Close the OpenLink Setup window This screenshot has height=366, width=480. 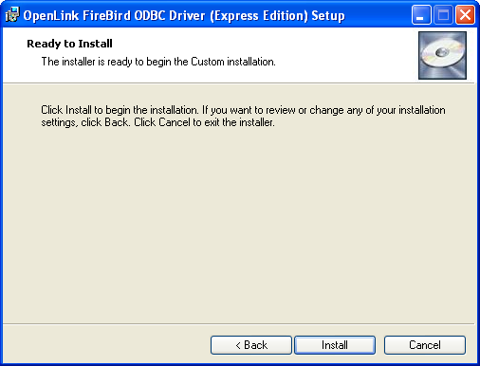tap(465, 15)
